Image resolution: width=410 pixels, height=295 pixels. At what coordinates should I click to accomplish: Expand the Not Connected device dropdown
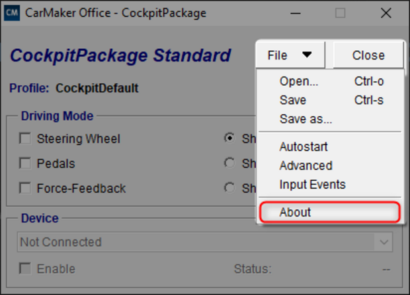point(205,242)
